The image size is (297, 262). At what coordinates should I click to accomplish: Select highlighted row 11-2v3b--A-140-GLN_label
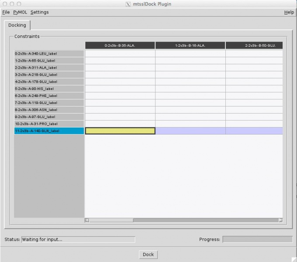49,131
